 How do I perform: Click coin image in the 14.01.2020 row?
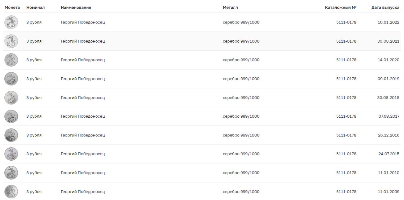[x=11, y=60]
